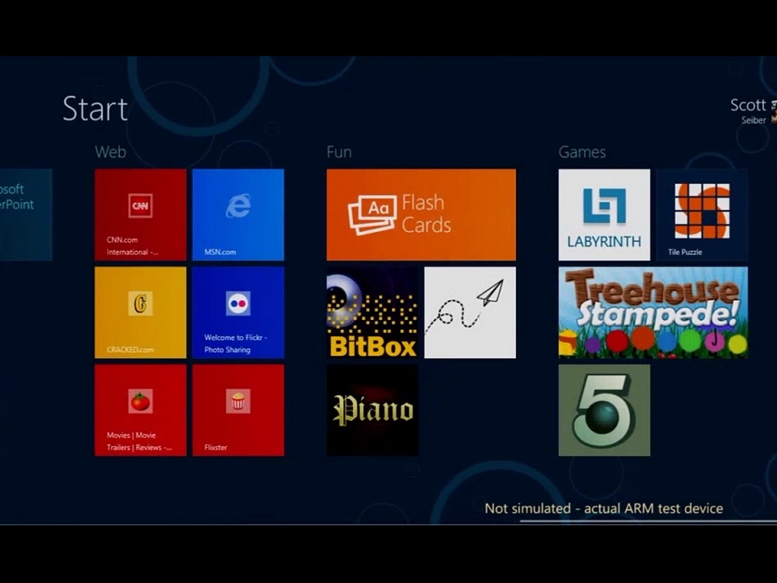777x583 pixels.
Task: Open the Movies Trailers Reviews tomato tile
Action: tap(141, 410)
